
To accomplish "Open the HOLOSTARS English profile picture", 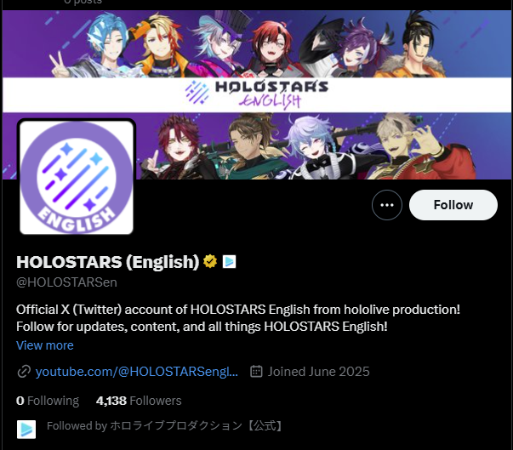I will (x=77, y=178).
